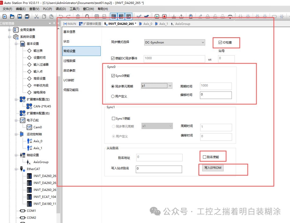Screen dimensions: 290x223
Task: Collapse the 基本设置 tree node
Action: [16, 44]
